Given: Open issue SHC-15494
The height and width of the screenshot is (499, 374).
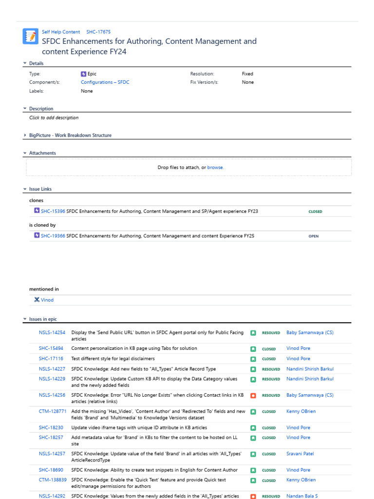Looking at the screenshot, I should [51, 348].
